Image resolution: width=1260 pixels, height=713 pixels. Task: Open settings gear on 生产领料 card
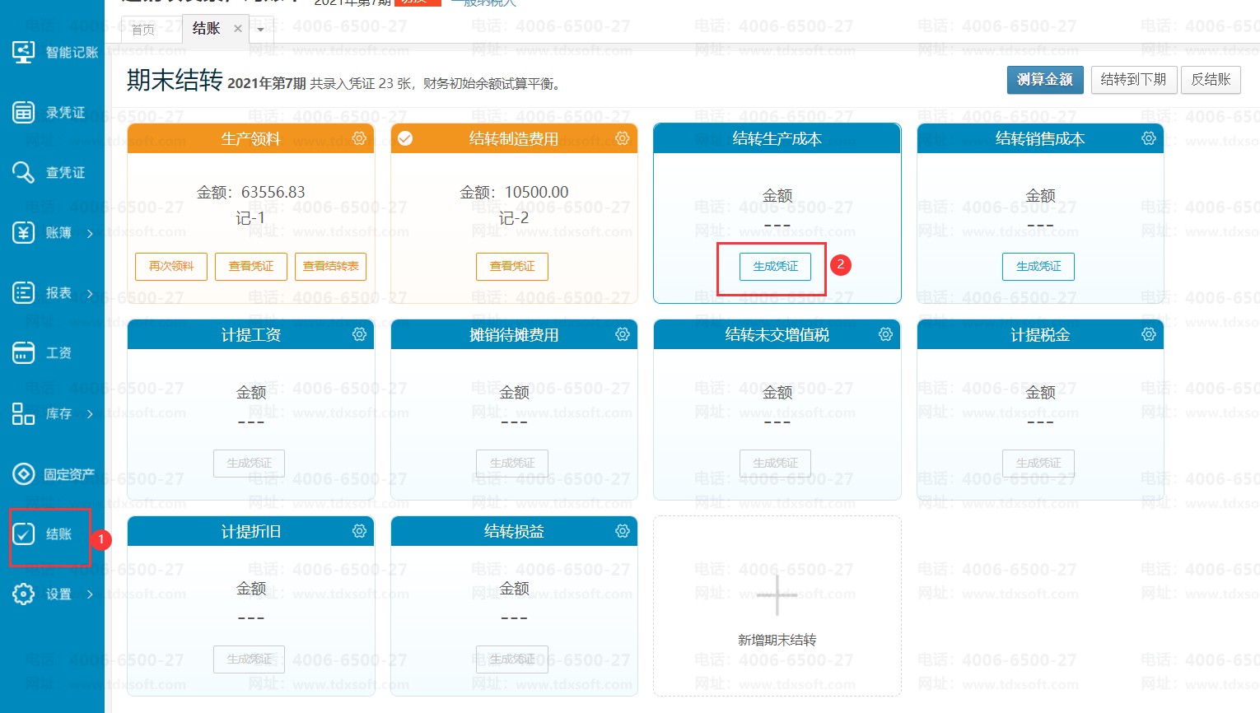[x=359, y=138]
